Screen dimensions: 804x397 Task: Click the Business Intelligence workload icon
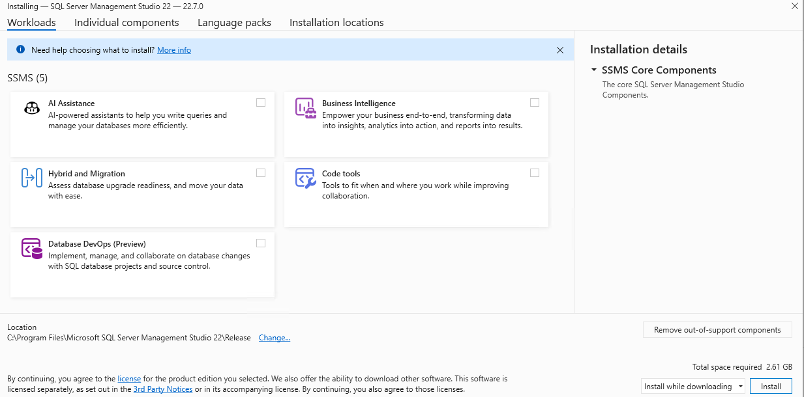pos(305,107)
